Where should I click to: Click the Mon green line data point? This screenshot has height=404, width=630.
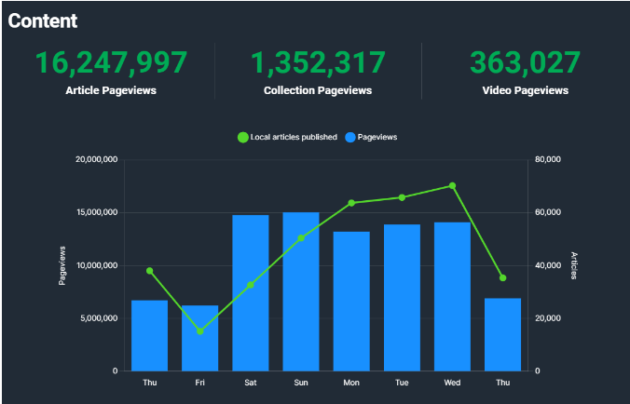(x=351, y=203)
